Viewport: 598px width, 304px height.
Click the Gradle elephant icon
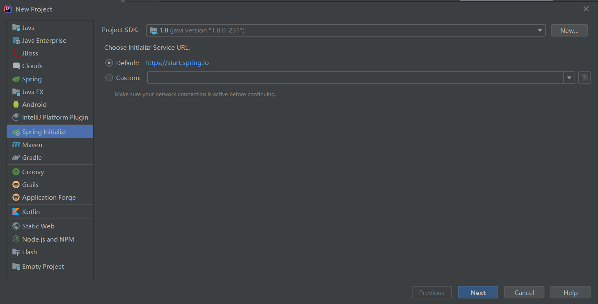pos(16,157)
